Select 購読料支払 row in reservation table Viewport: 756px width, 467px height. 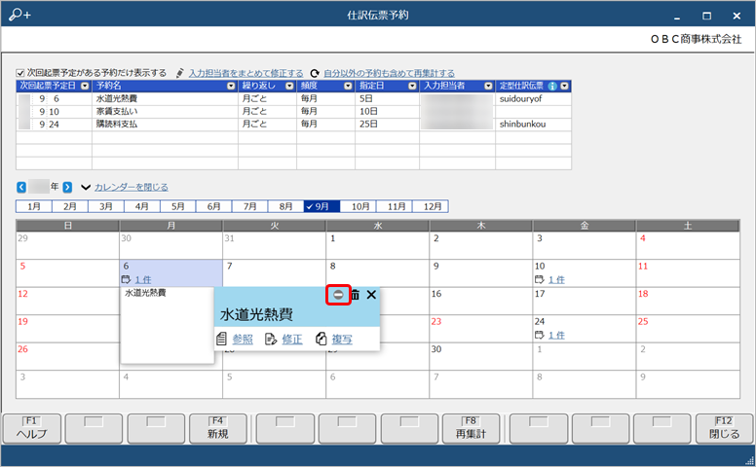point(293,125)
